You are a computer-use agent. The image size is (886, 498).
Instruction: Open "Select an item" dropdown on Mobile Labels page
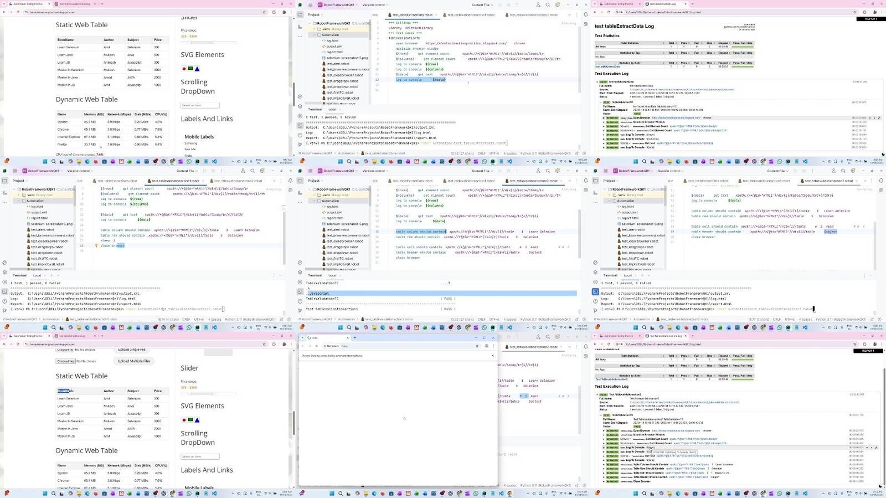coord(200,105)
